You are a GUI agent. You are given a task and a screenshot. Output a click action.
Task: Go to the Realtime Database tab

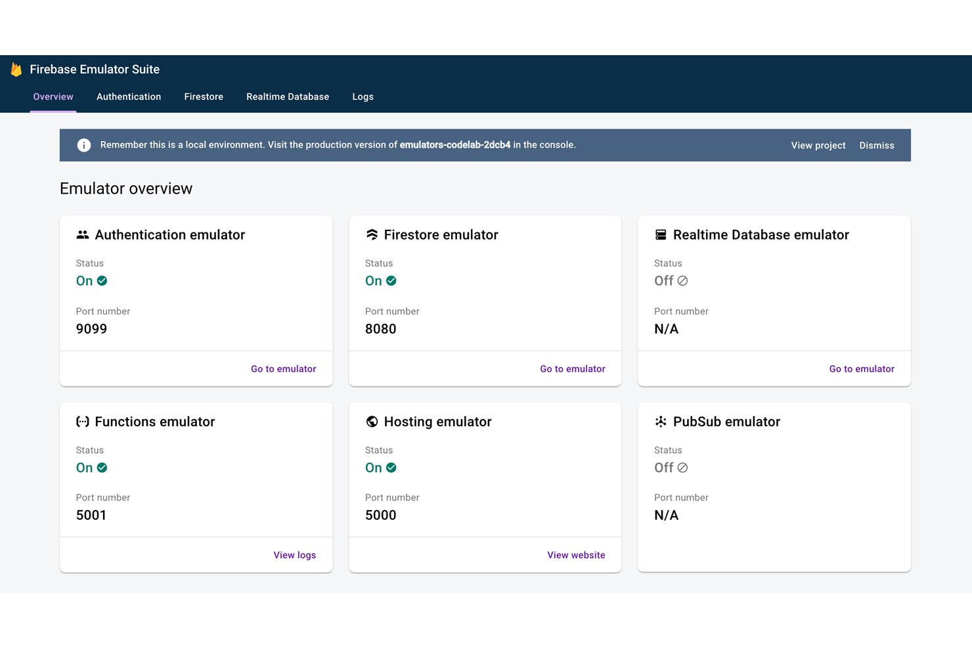(288, 97)
